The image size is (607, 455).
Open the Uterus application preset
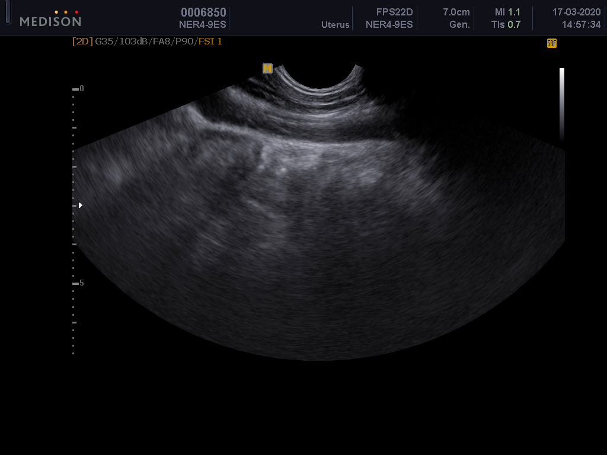(335, 25)
